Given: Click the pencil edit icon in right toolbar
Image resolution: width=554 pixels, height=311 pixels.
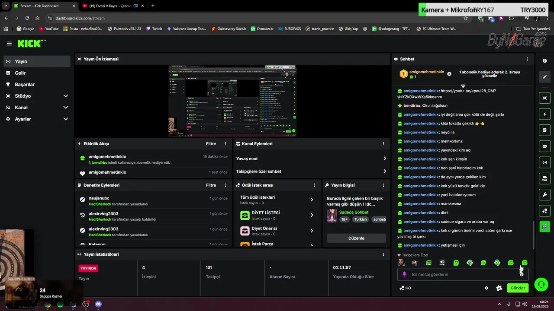Looking at the screenshot, I should click(x=545, y=77).
